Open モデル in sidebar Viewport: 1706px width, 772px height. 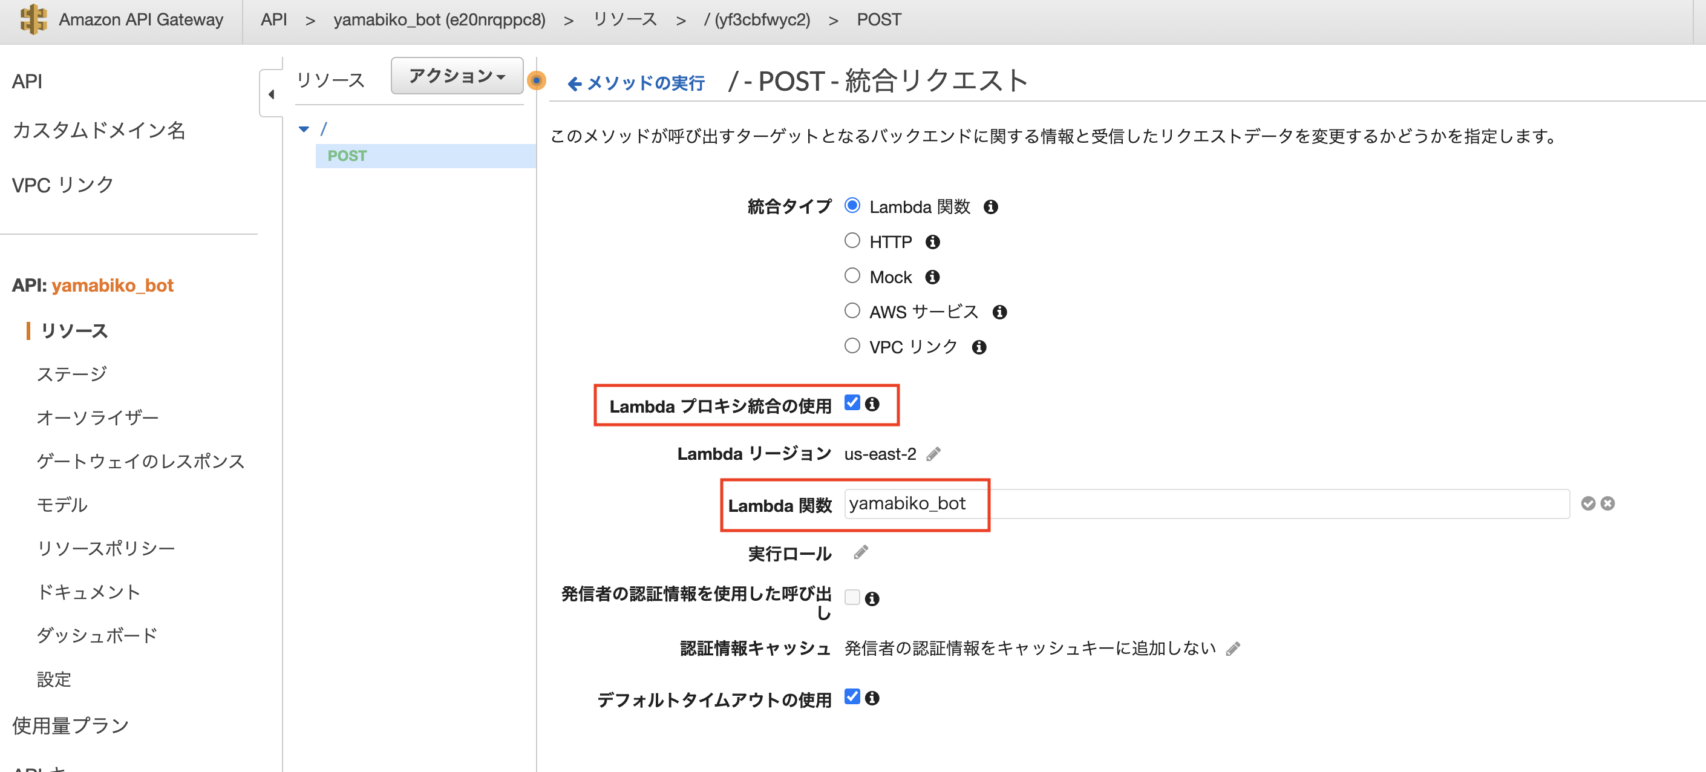click(62, 505)
